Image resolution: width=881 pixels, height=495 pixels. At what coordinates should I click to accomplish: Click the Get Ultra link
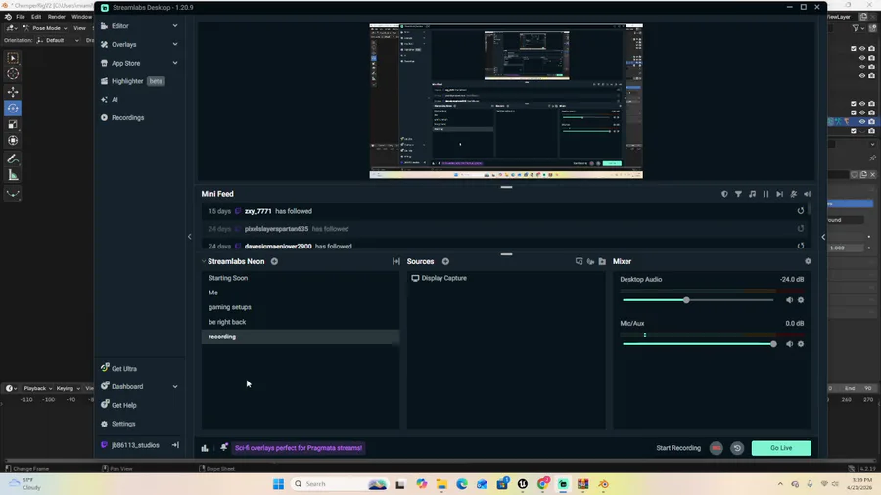click(123, 369)
